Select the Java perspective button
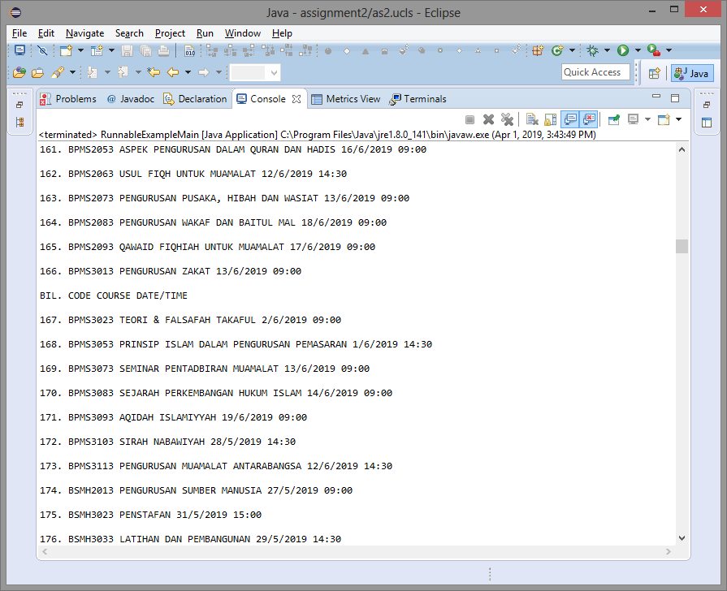This screenshot has width=727, height=591. (692, 73)
